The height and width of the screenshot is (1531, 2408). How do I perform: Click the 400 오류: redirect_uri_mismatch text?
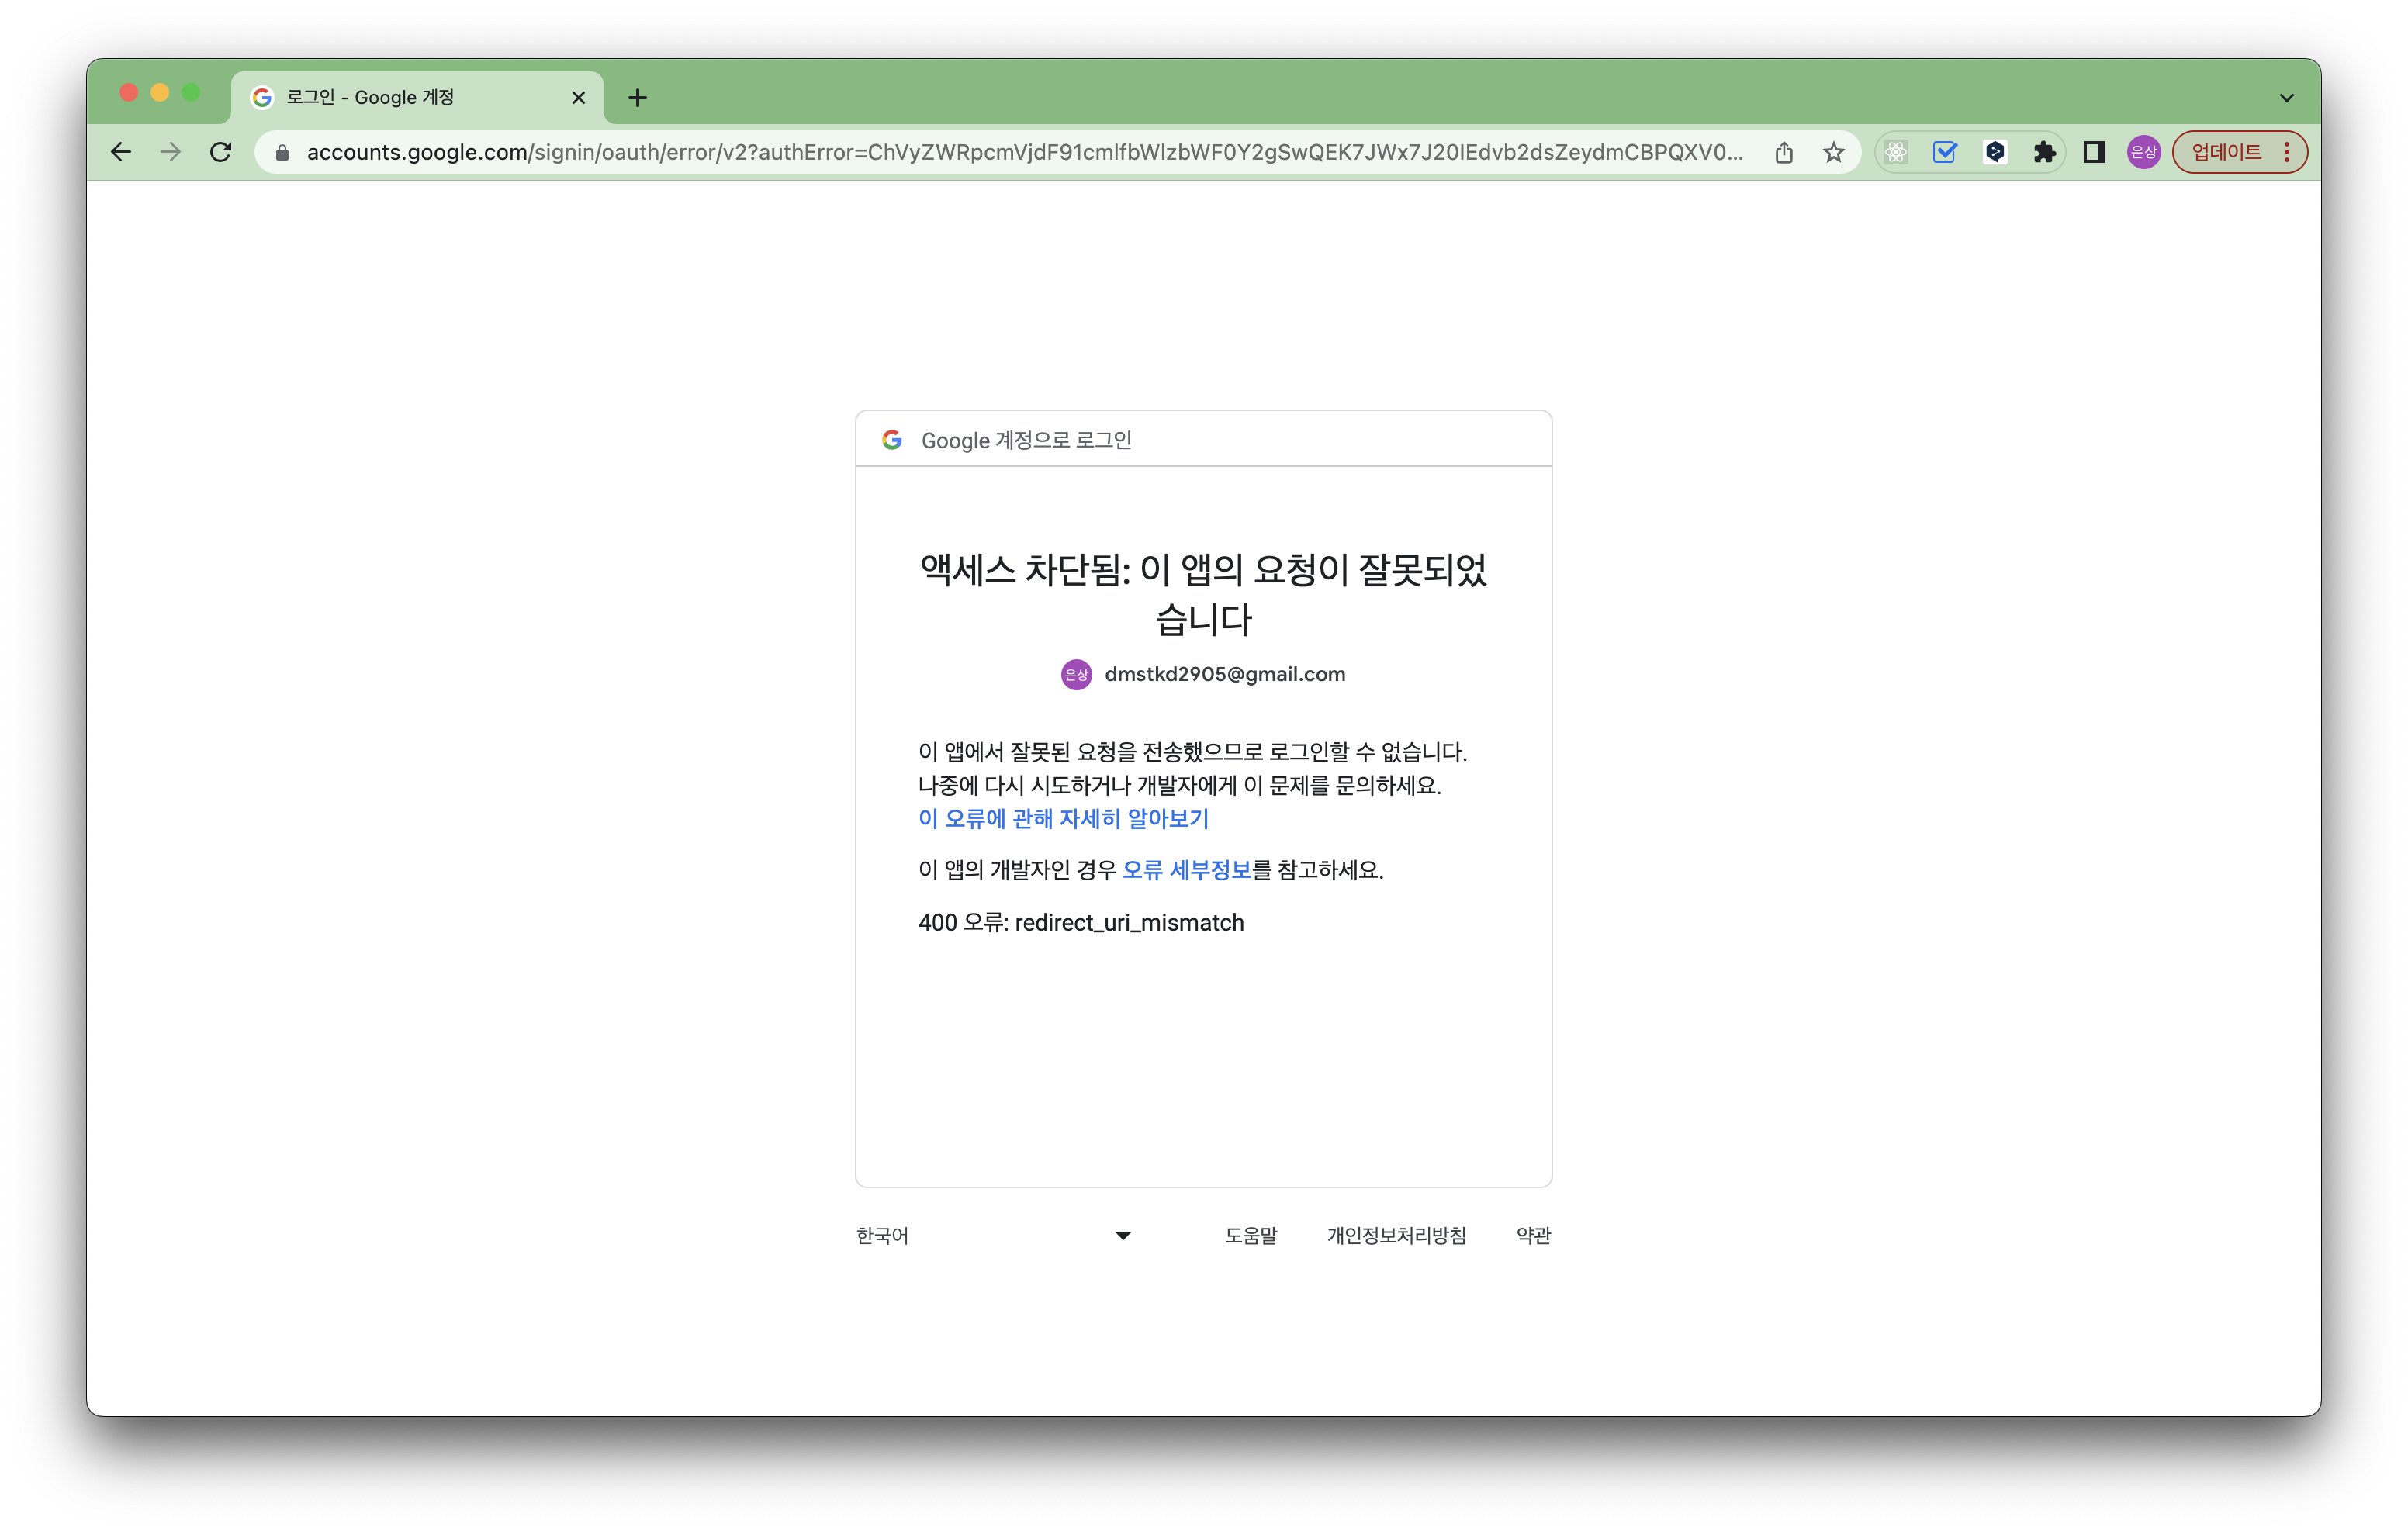point(1081,922)
